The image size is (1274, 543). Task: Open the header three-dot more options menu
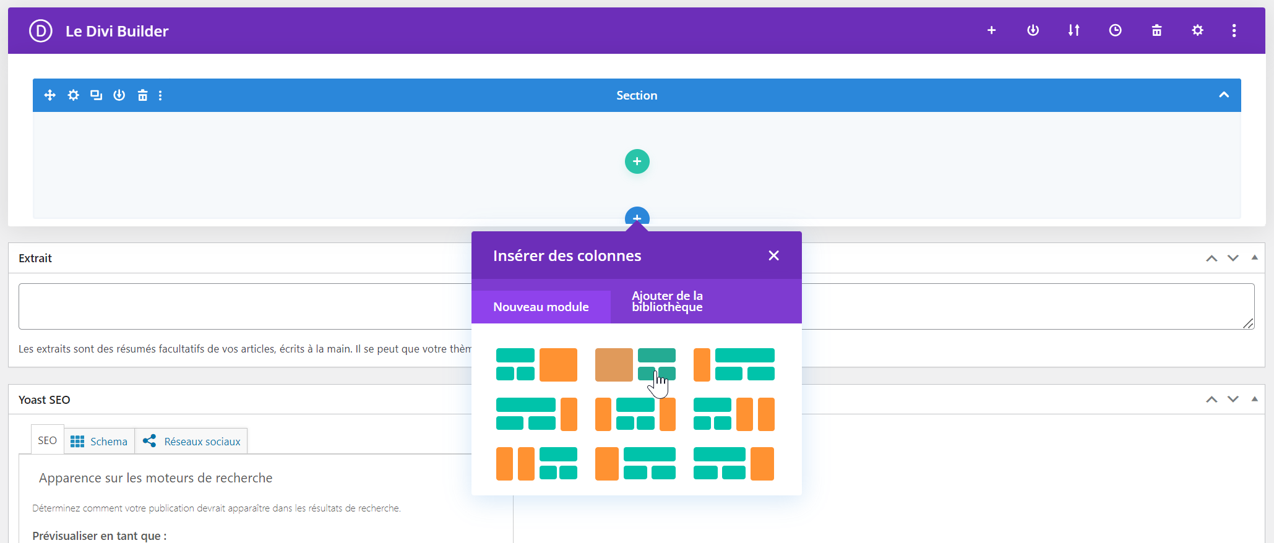[1234, 30]
